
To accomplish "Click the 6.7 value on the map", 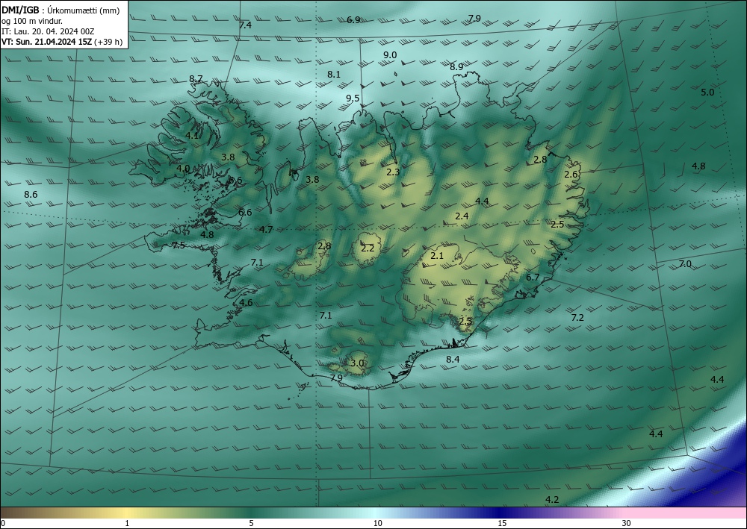I will (533, 277).
